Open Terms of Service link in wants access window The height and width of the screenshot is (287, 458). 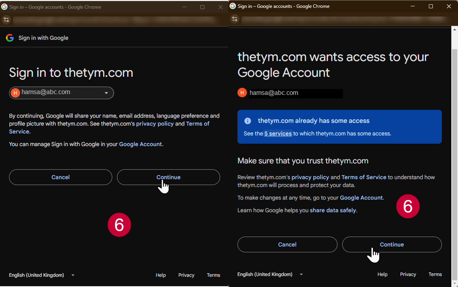(364, 177)
